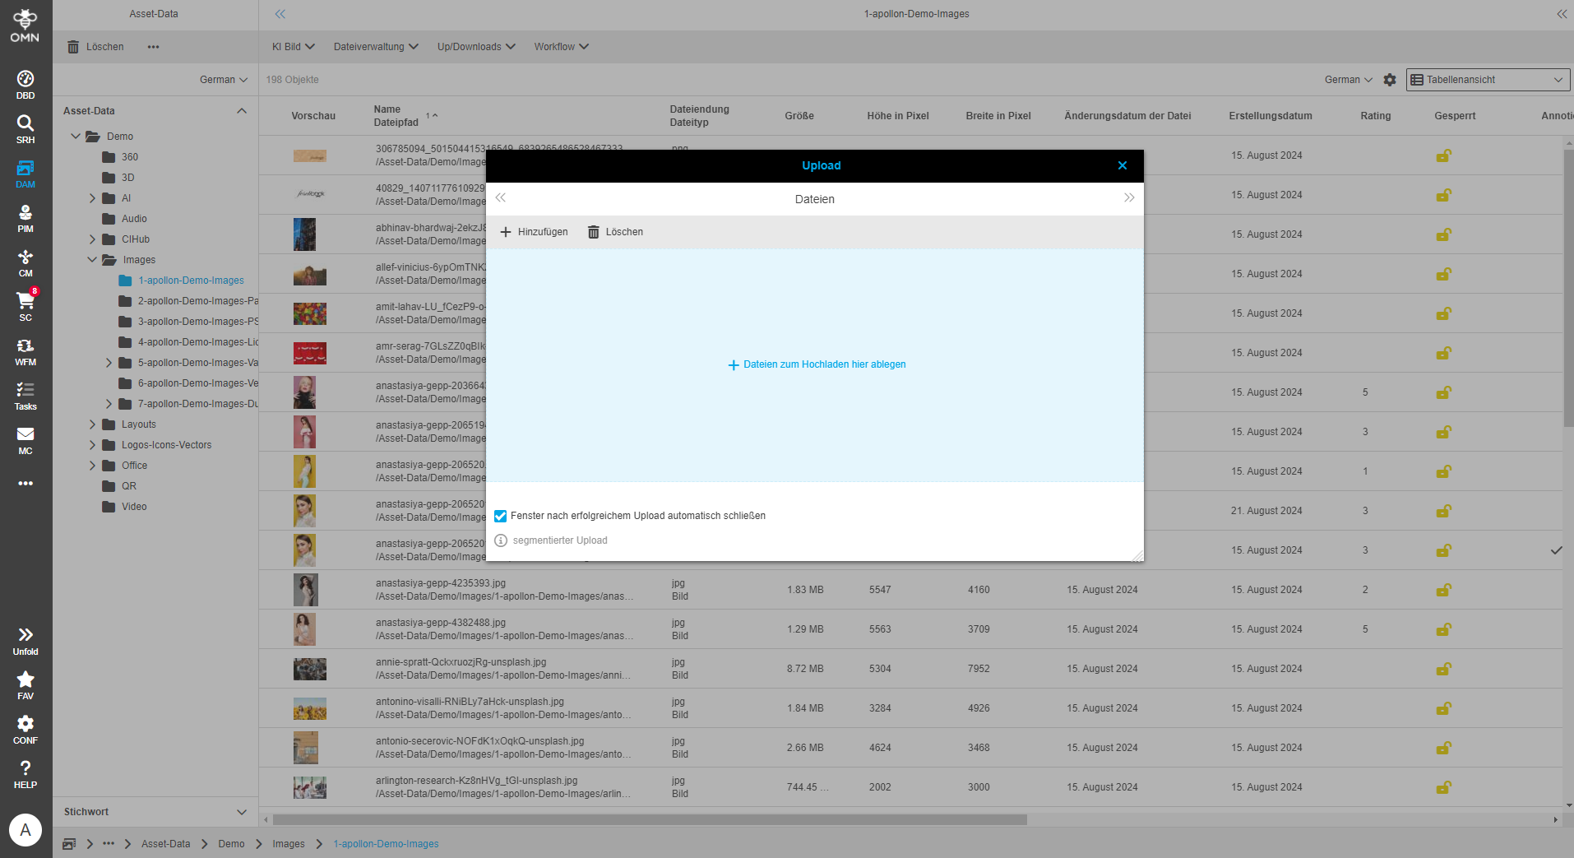The image size is (1574, 858).
Task: Expand the Layouts folder in the tree
Action: click(93, 424)
